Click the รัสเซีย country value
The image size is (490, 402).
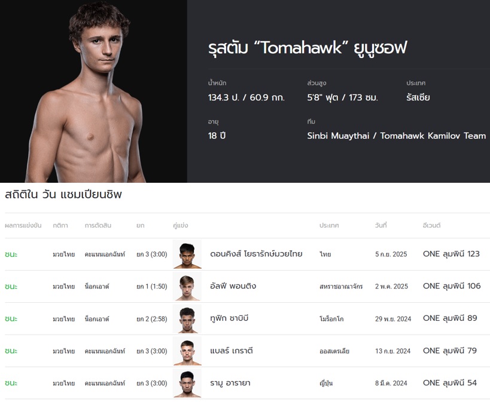tap(418, 97)
